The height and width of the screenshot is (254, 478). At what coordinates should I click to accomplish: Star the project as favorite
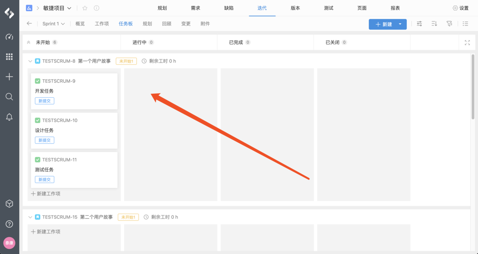pos(85,8)
